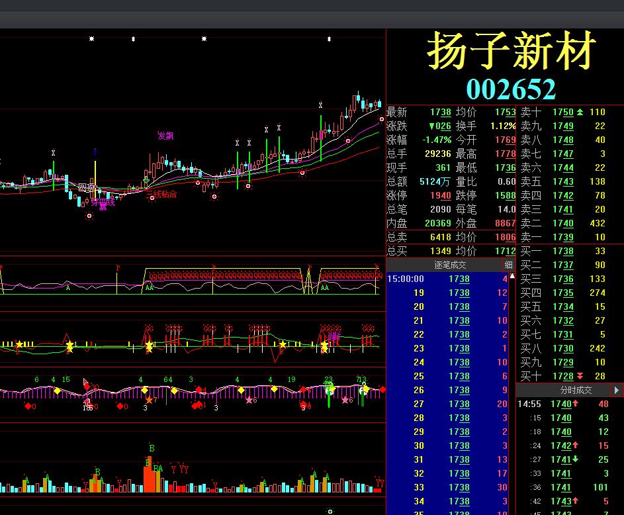Select the 卖七 1747 order row
The image size is (624, 515).
click(x=570, y=154)
